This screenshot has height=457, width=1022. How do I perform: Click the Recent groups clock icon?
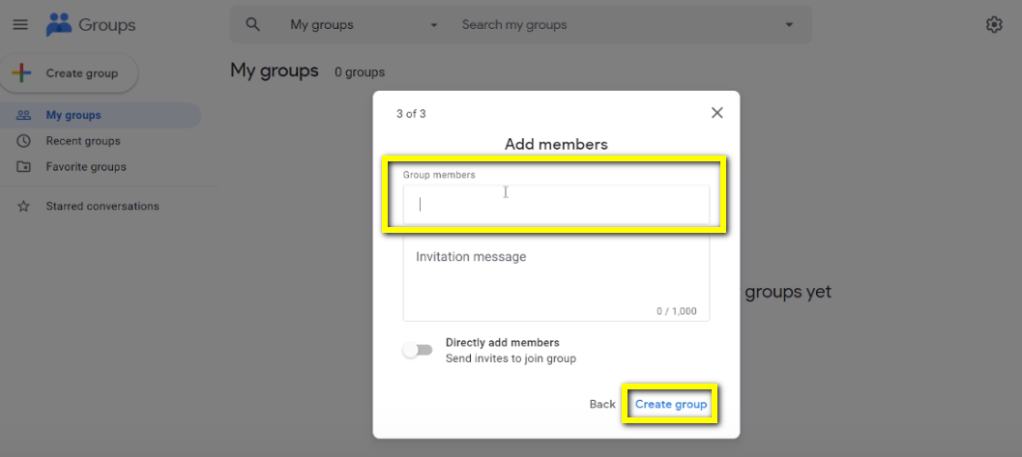(23, 141)
